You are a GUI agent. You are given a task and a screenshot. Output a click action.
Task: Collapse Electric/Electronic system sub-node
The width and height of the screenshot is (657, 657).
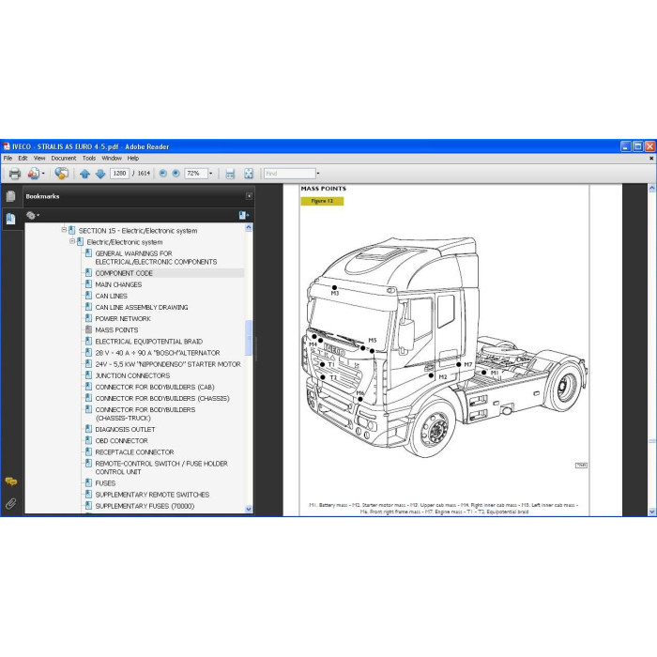[x=72, y=241]
